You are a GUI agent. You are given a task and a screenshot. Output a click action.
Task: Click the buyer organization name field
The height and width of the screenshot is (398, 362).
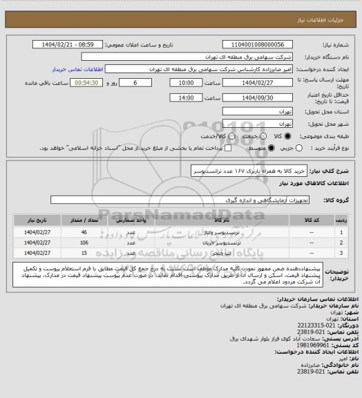pos(187,57)
